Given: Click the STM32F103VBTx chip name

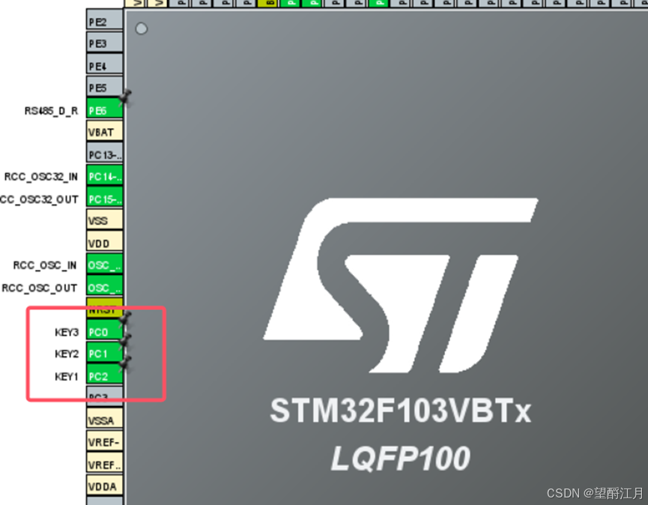Looking at the screenshot, I should coord(400,411).
